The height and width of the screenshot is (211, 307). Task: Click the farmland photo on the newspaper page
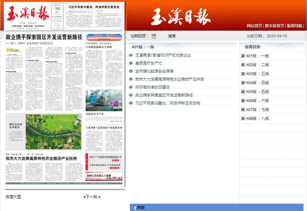[x=54, y=132]
